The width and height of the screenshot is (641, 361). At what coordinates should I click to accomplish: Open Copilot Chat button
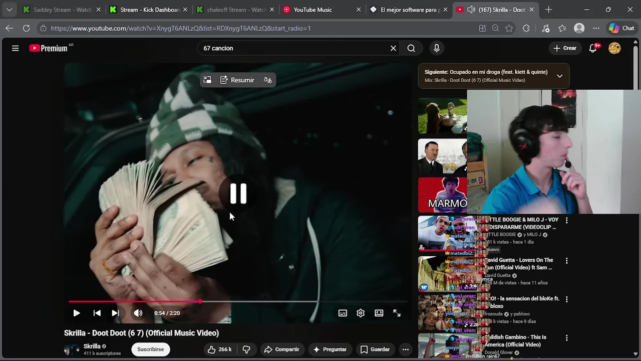tap(621, 28)
